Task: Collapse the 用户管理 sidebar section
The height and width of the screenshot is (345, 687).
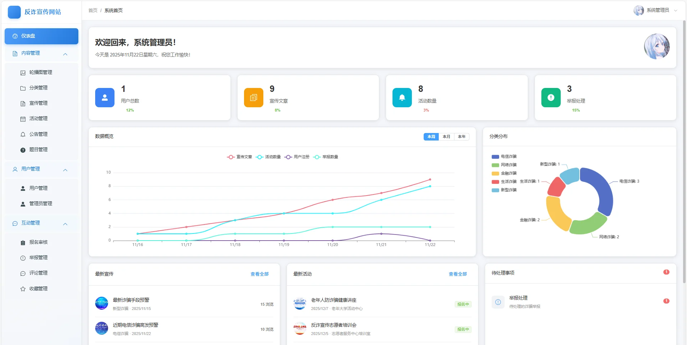Action: coord(65,170)
